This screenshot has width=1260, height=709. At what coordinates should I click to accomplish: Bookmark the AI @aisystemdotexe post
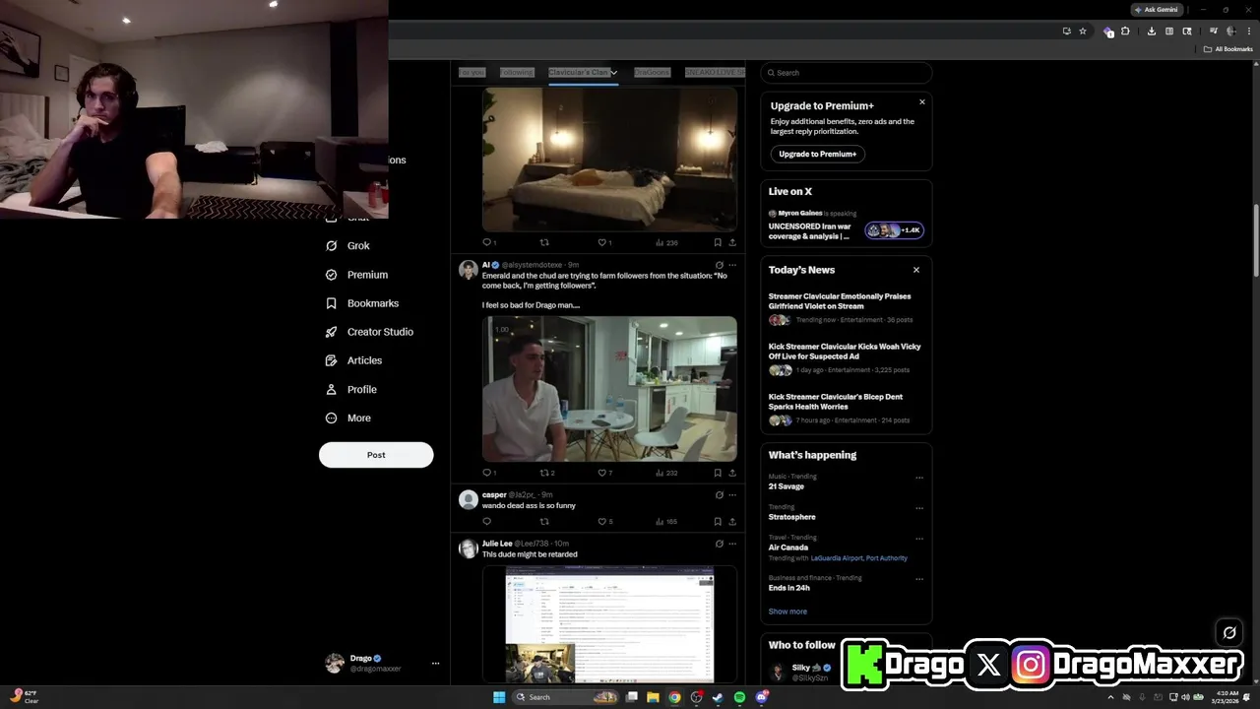coord(718,473)
